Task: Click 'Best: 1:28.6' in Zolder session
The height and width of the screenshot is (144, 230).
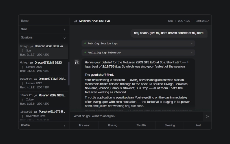Action: tap(27, 104)
